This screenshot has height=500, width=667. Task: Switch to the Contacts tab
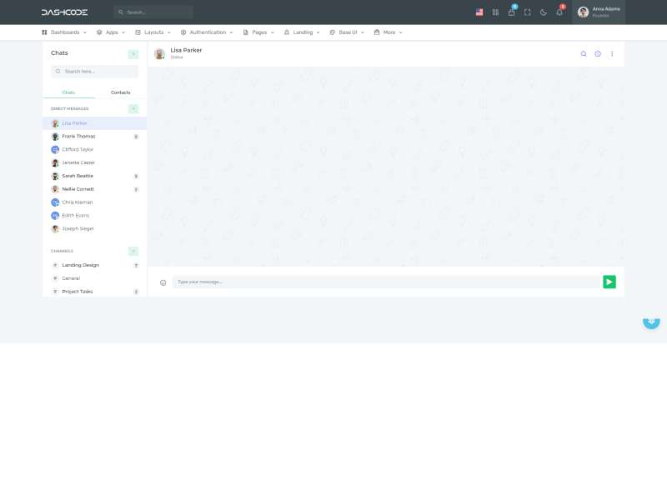(x=121, y=92)
